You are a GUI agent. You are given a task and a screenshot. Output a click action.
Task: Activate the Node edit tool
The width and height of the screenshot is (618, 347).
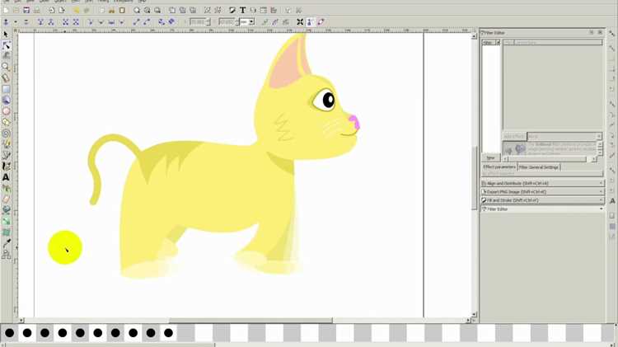point(6,45)
